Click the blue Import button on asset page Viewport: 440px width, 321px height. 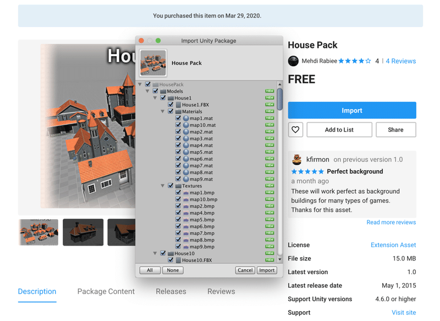click(x=352, y=110)
